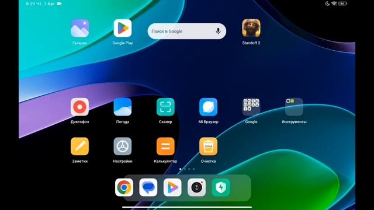Tap the clock and date in status bar

[x=40, y=4]
